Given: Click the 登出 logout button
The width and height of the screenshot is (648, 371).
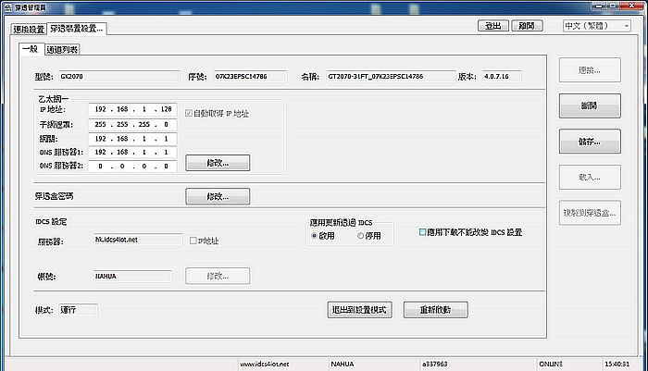Looking at the screenshot, I should point(492,26).
